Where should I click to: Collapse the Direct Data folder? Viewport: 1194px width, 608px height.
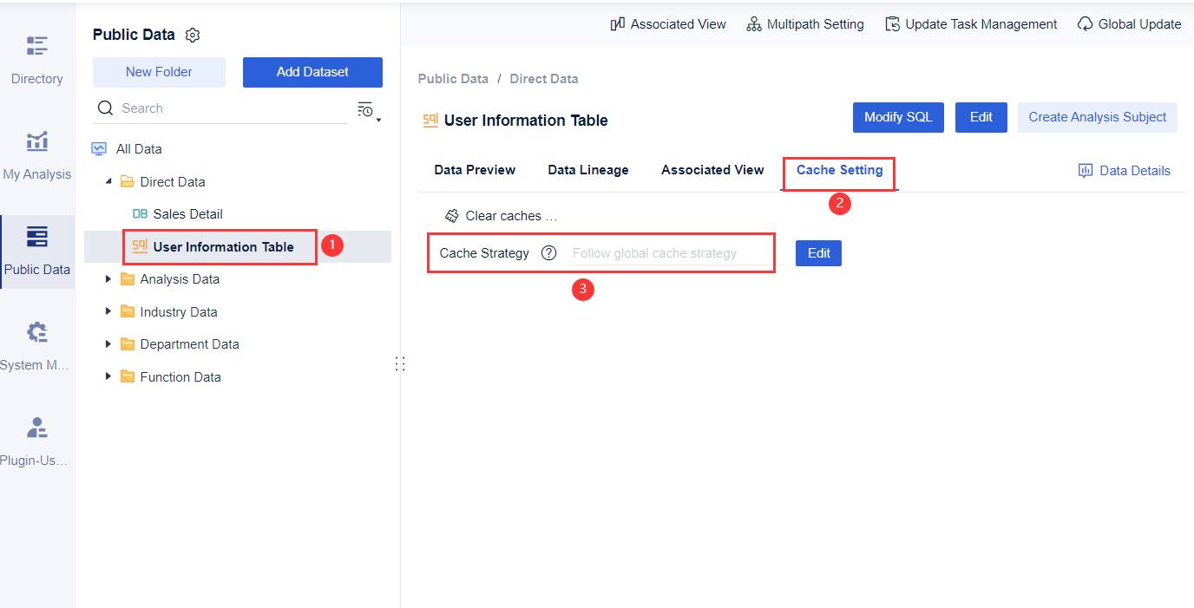click(x=108, y=181)
